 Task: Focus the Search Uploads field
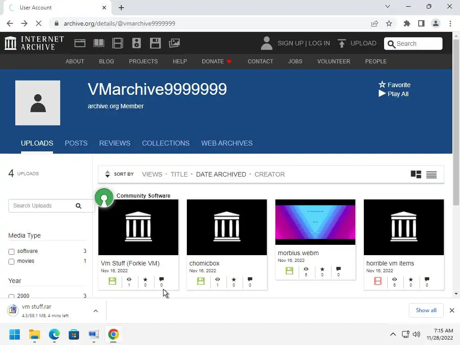tap(52, 206)
